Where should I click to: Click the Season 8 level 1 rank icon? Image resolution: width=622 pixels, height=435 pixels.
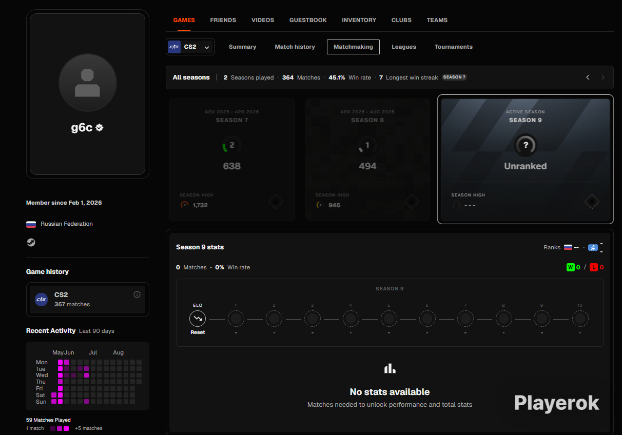(367, 146)
